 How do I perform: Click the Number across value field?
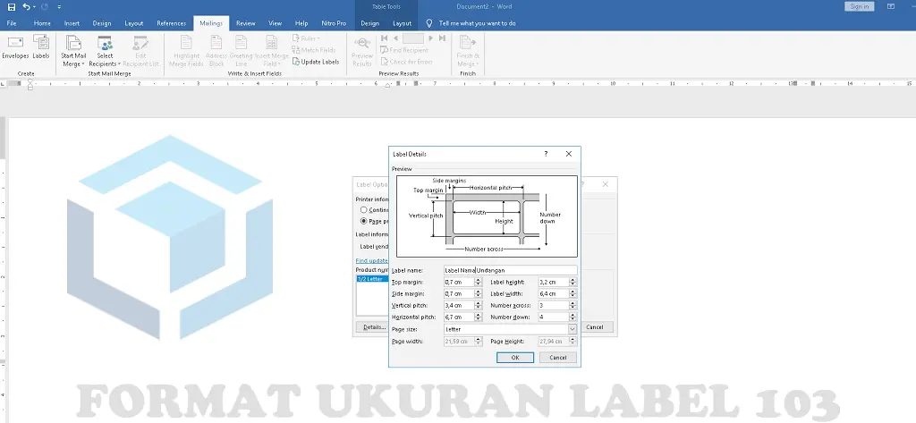click(x=554, y=306)
